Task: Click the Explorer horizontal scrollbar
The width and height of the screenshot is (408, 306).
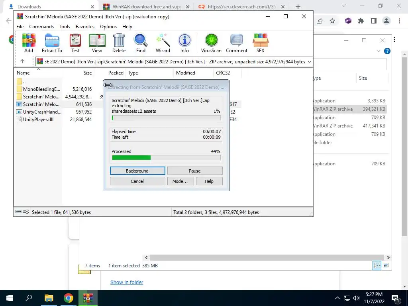Action: (x=267, y=257)
